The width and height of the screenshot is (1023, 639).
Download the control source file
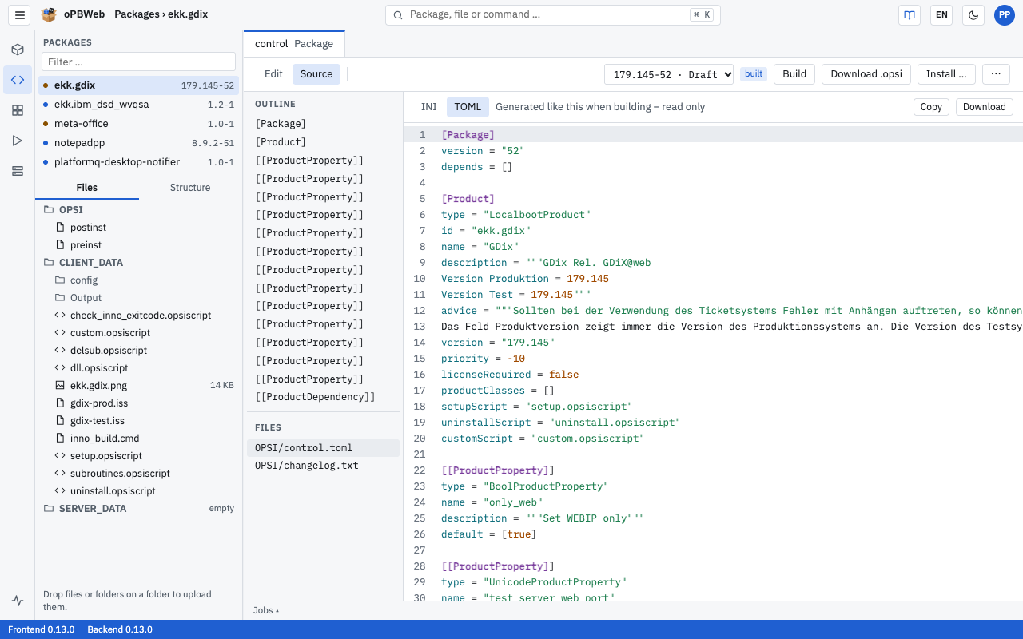pyautogui.click(x=985, y=107)
